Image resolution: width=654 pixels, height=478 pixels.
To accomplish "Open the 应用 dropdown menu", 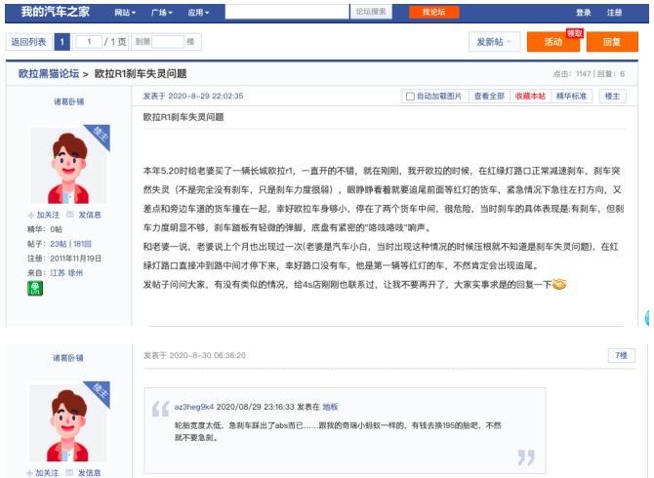I will click(x=198, y=13).
